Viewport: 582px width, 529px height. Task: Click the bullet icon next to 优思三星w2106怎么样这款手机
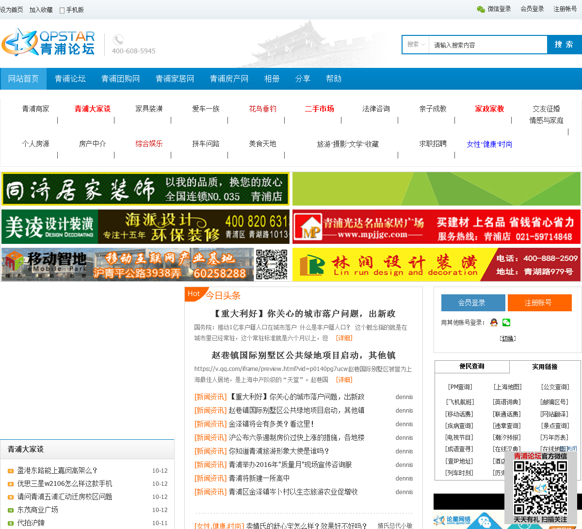[x=11, y=484]
